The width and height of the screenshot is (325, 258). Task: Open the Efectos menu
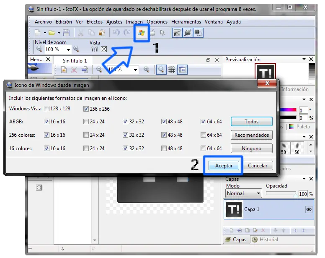click(x=95, y=22)
